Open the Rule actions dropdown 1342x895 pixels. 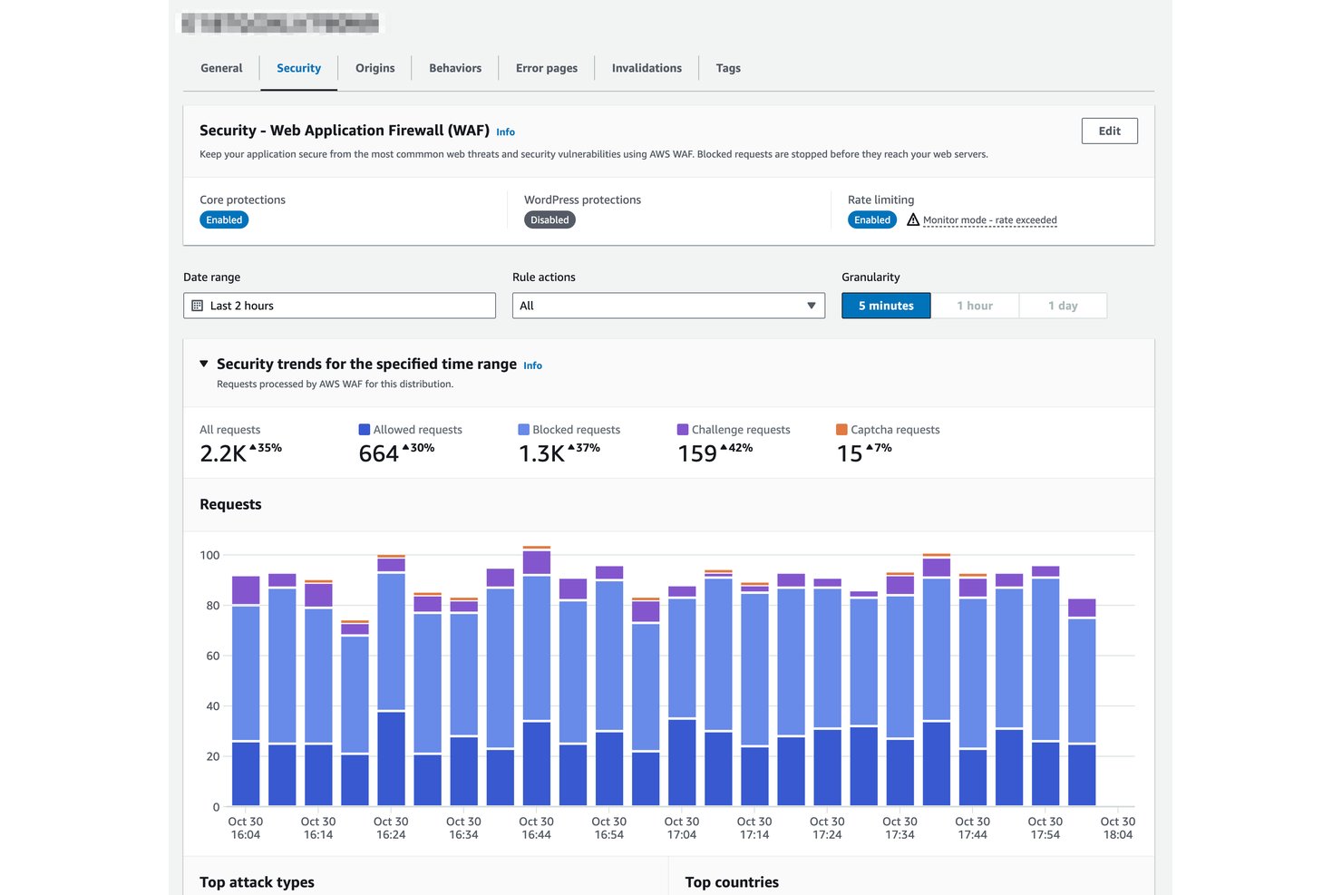[668, 306]
